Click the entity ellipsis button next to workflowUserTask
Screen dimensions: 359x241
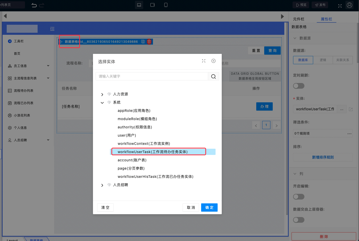tap(342, 109)
